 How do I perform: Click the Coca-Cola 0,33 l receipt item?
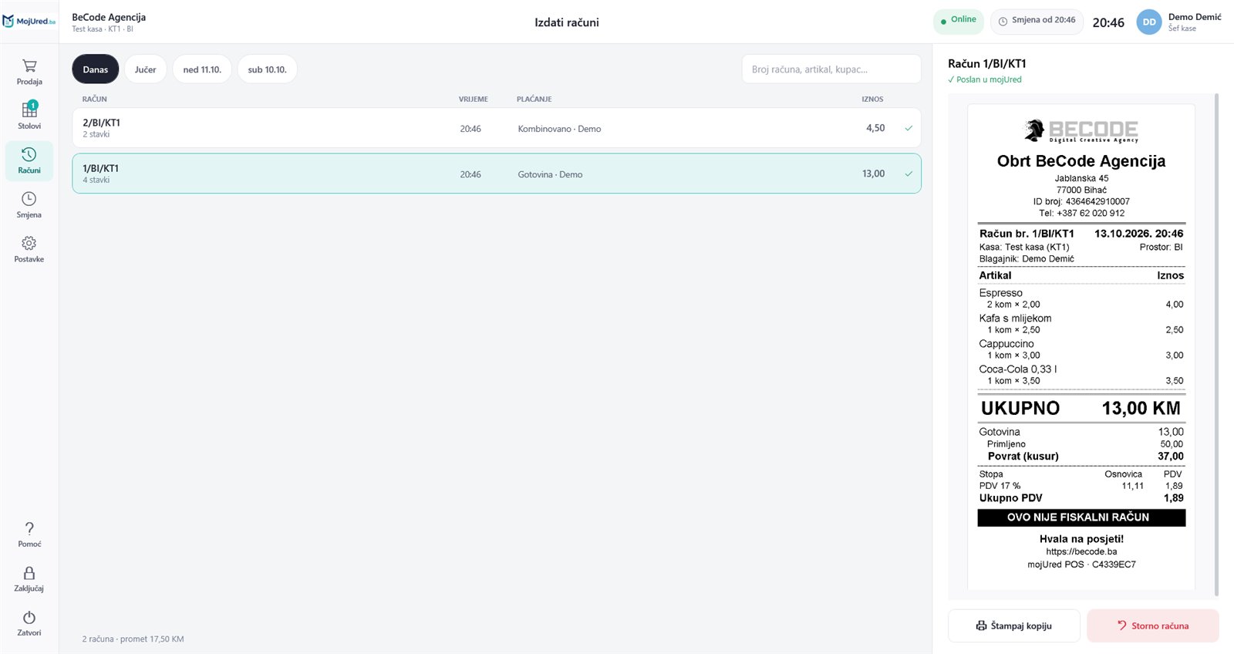point(1018,369)
